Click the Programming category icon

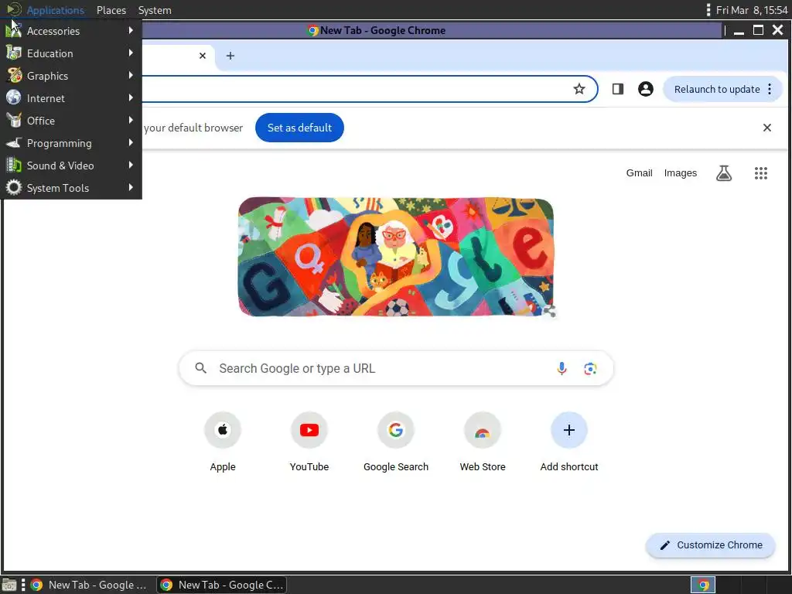pyautogui.click(x=14, y=142)
